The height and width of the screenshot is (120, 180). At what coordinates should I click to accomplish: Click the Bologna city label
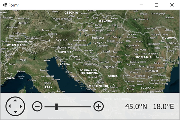44,70
